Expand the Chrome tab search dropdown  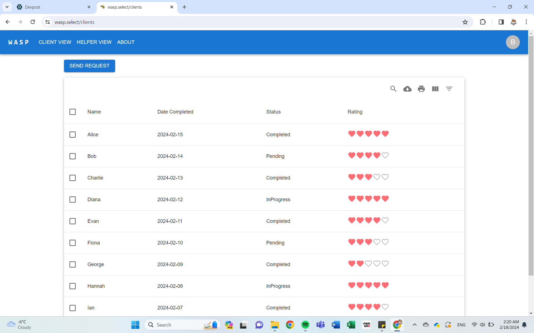[7, 7]
